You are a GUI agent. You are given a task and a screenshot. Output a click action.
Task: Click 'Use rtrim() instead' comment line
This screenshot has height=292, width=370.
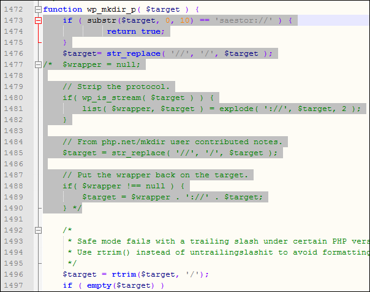point(219,252)
